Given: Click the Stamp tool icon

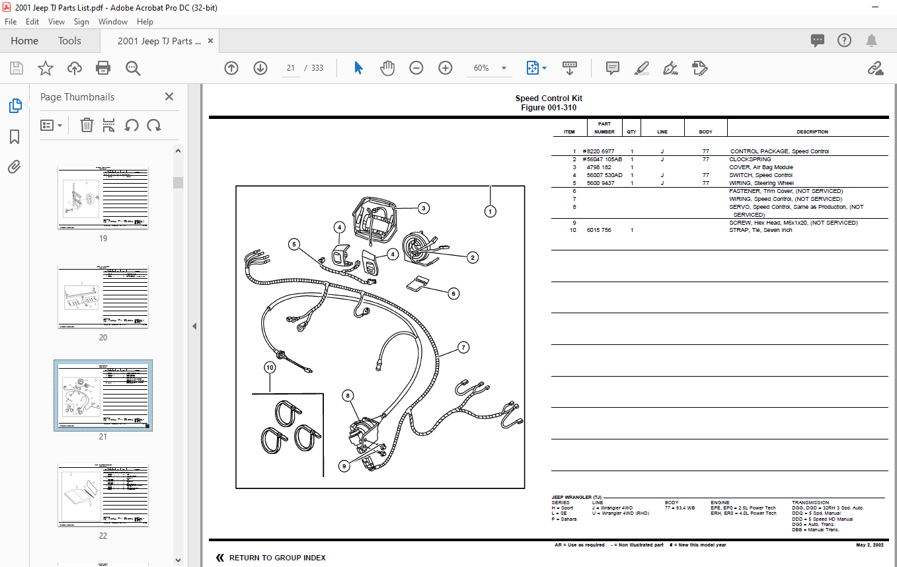Looking at the screenshot, I should point(700,68).
